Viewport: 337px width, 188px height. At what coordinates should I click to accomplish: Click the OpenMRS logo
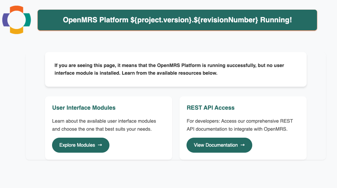coord(17,20)
